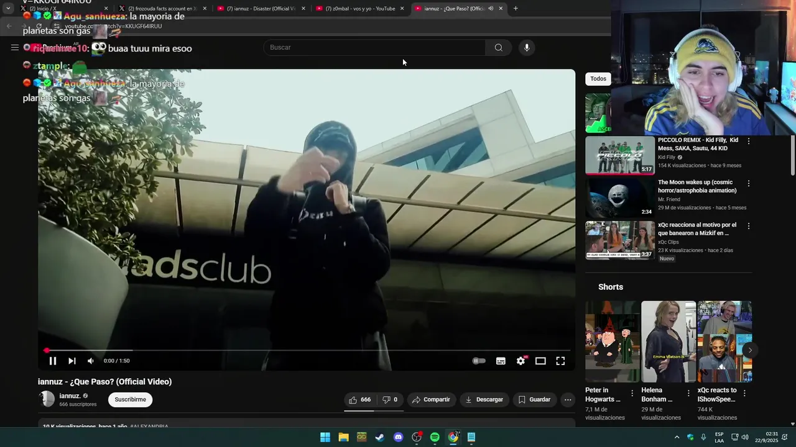This screenshot has width=796, height=447.
Task: Open the YouTube hamburger guide menu
Action: click(x=14, y=48)
